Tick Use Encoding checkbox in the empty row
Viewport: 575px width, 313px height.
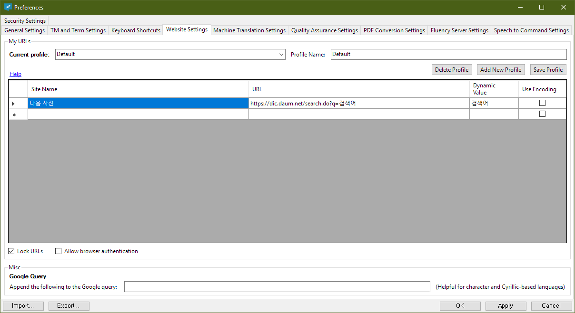tap(542, 114)
